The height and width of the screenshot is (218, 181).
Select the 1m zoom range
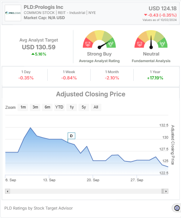(x=23, y=107)
